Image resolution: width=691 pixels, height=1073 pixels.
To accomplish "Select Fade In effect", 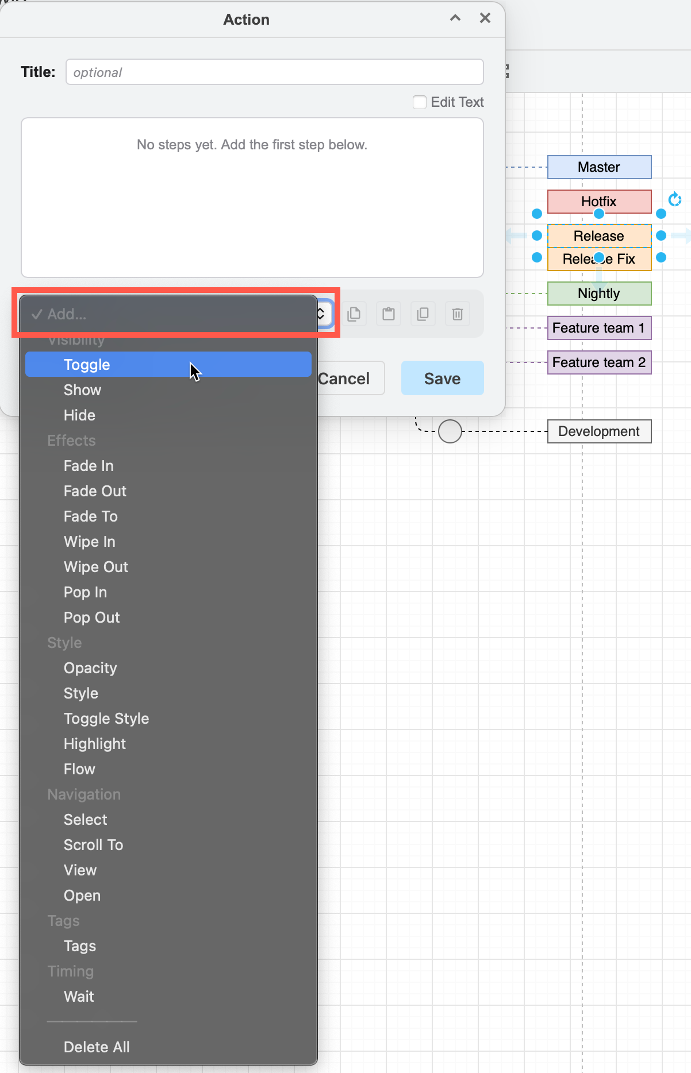I will click(x=168, y=465).
